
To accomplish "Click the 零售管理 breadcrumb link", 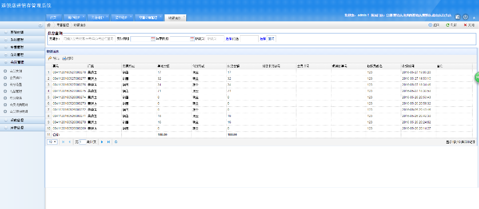I will [x=63, y=26].
